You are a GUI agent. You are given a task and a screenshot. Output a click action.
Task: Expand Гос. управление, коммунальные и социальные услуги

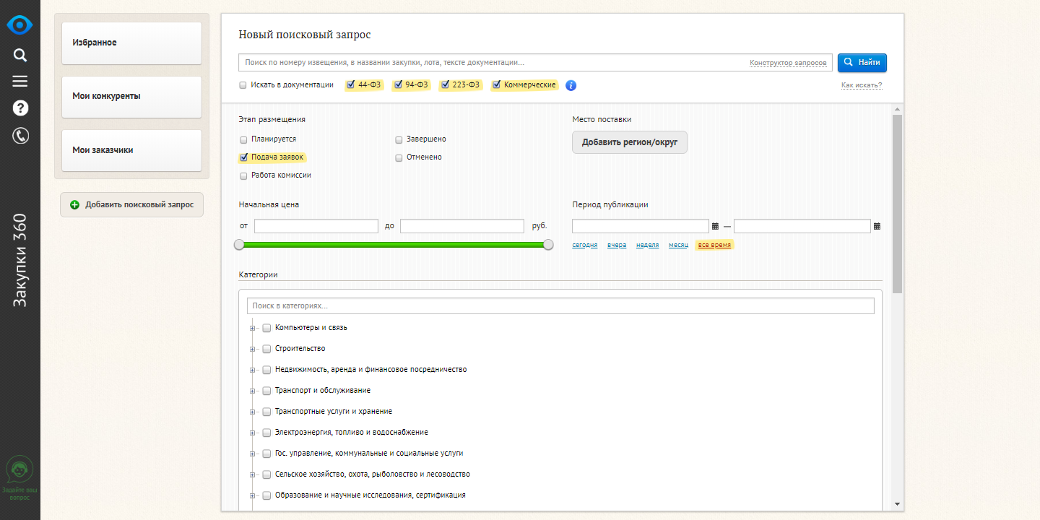[x=253, y=454]
